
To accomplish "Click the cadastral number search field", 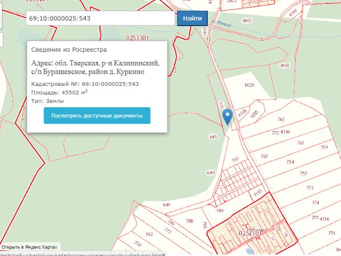I will coord(100,19).
